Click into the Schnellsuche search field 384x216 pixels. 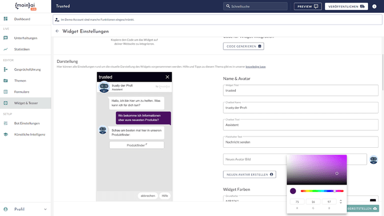click(x=260, y=6)
